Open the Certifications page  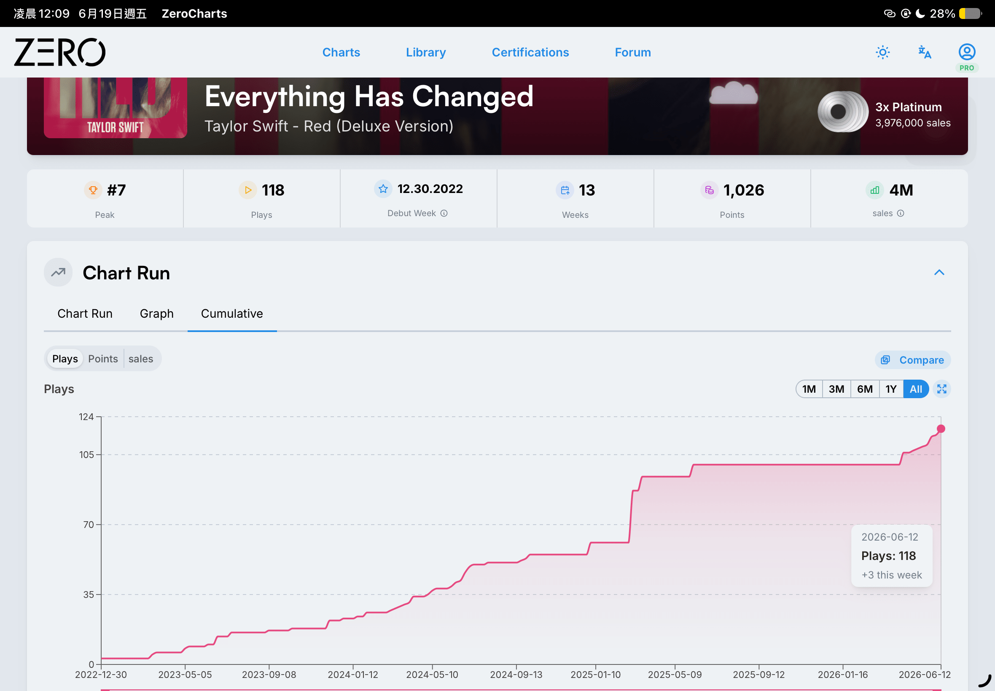pos(530,52)
